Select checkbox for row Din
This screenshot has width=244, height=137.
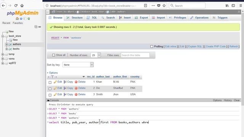[50, 89]
